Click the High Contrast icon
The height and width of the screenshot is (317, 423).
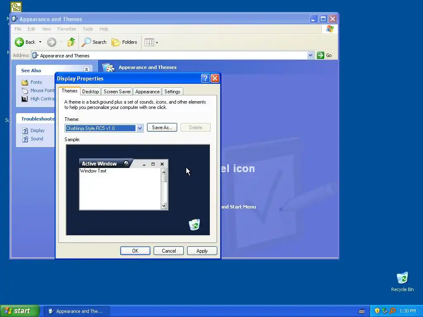[x=24, y=99]
